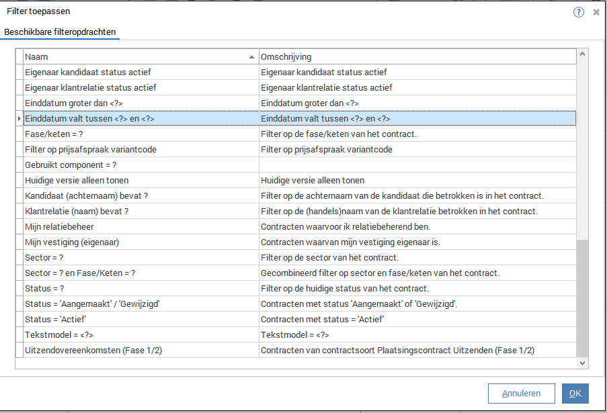This screenshot has height=413, width=607.
Task: Choose the 'Fase/keten = ?' filter row
Action: 54,134
